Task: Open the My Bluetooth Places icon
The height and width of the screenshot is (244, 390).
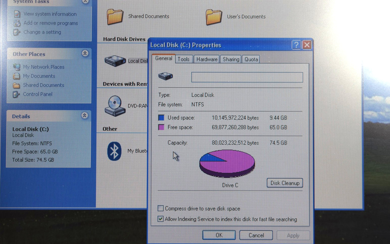Action: (114, 151)
